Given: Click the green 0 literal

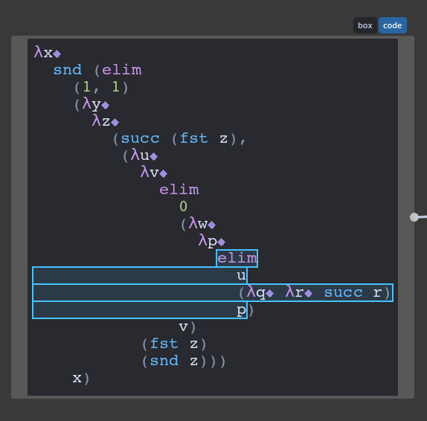Looking at the screenshot, I should (x=183, y=207).
